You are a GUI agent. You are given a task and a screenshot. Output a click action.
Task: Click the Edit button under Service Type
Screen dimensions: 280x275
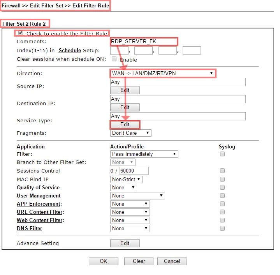125,125
